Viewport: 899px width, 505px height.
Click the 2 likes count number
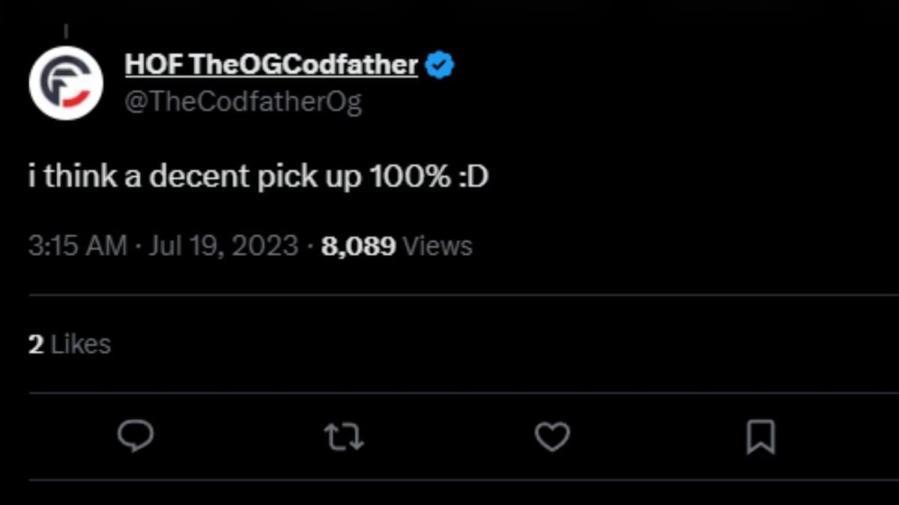[x=36, y=344]
